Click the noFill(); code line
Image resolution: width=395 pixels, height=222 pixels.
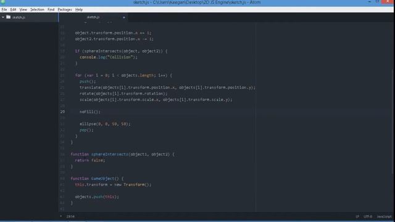pyautogui.click(x=90, y=112)
